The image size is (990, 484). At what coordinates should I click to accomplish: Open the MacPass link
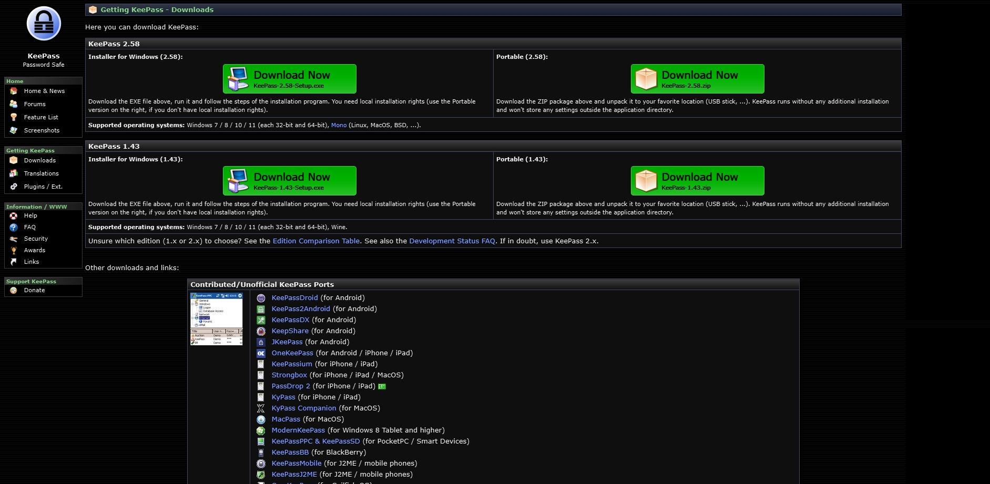point(286,419)
